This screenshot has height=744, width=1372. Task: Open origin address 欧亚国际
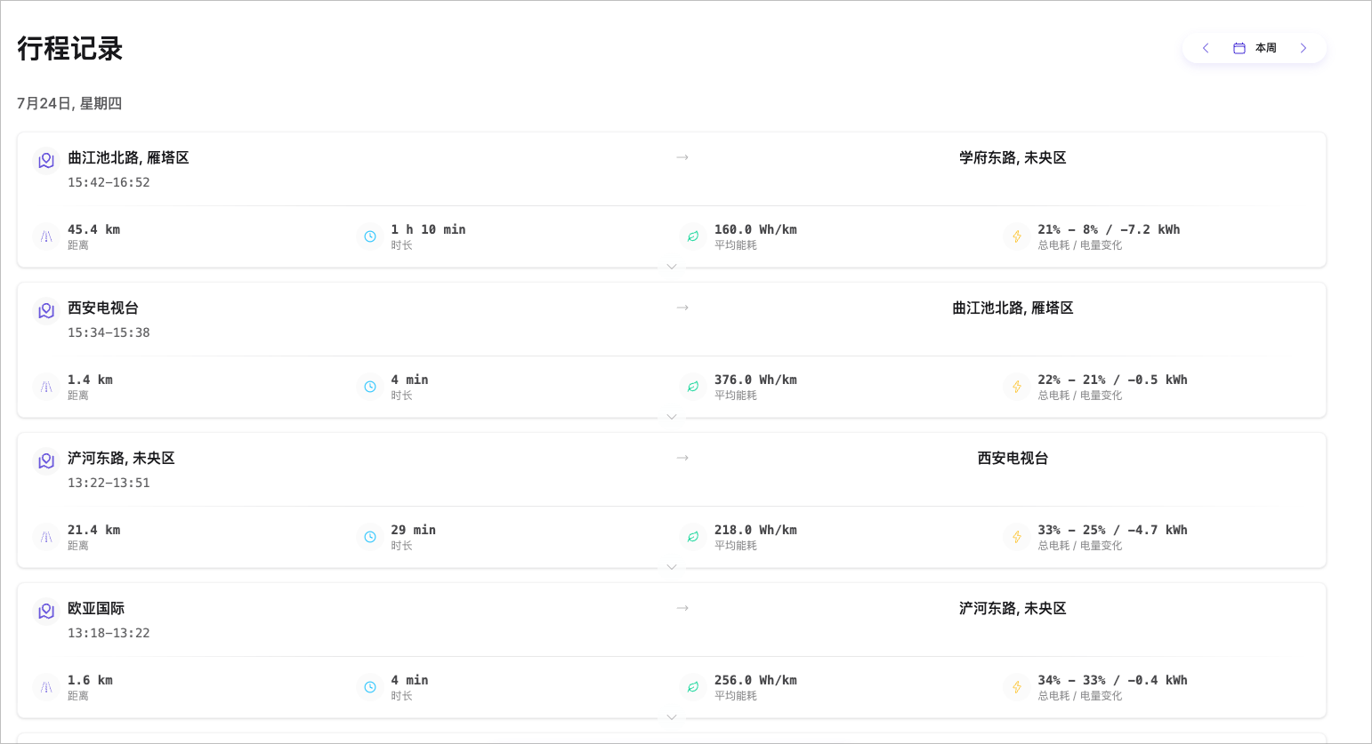pos(96,609)
